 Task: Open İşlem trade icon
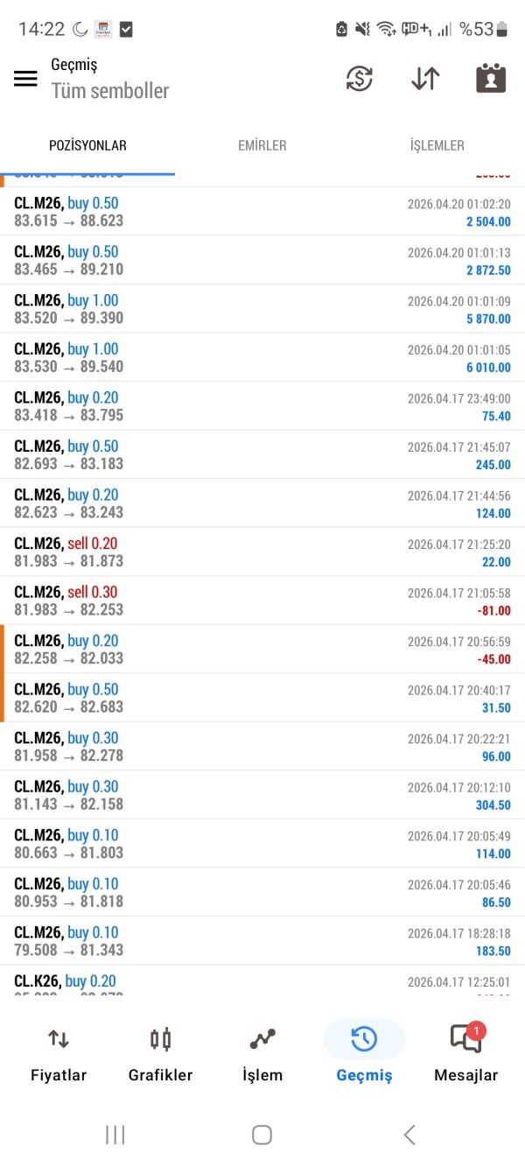click(262, 1039)
